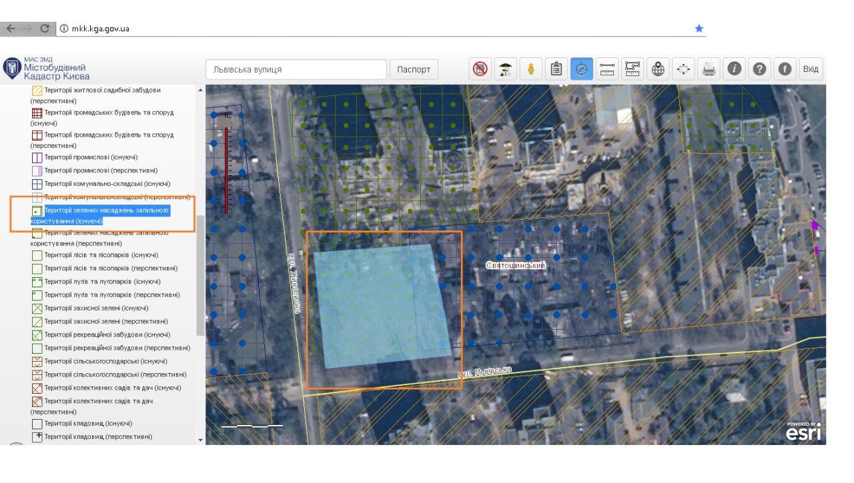Image resolution: width=854 pixels, height=483 pixels.
Task: Toggle the highlighted compass navigation tool
Action: point(582,69)
